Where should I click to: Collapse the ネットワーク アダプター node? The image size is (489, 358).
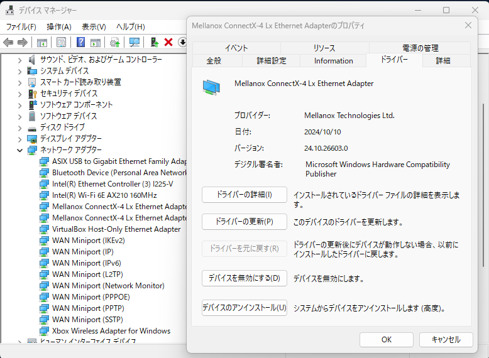(x=19, y=151)
